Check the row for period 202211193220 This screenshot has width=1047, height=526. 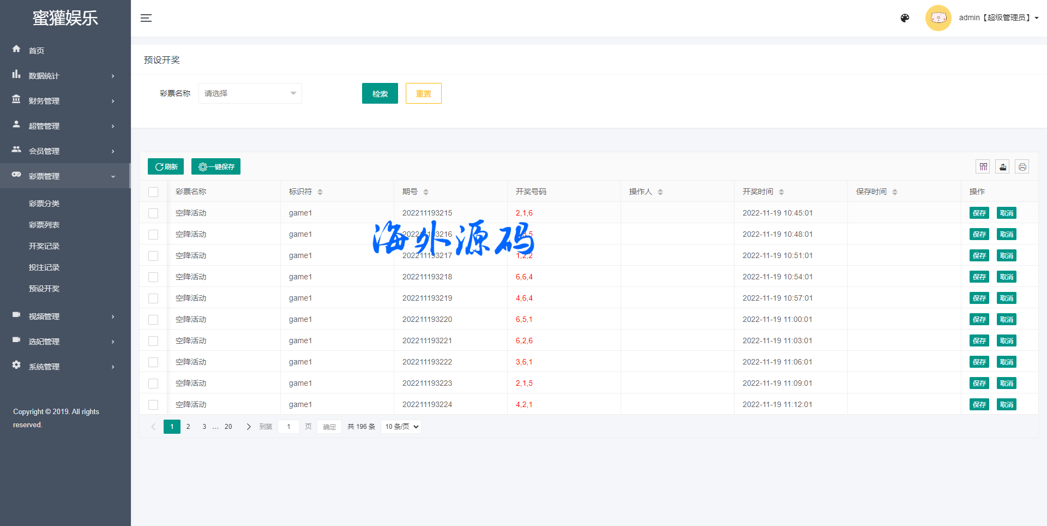pos(153,320)
